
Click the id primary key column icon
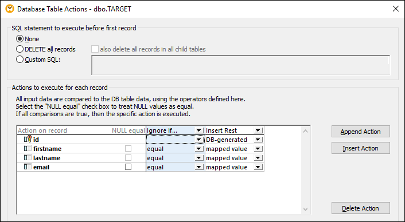click(28, 140)
